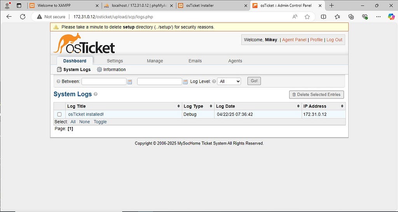The width and height of the screenshot is (398, 212).
Task: Switch to osTicket Installer tab
Action: (199, 5)
